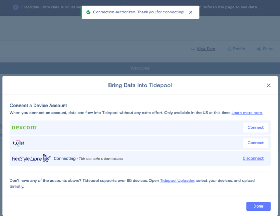Viewport: 280px width, 216px height.
Task: Click 'This can take a few minutes' text
Action: 101,158
